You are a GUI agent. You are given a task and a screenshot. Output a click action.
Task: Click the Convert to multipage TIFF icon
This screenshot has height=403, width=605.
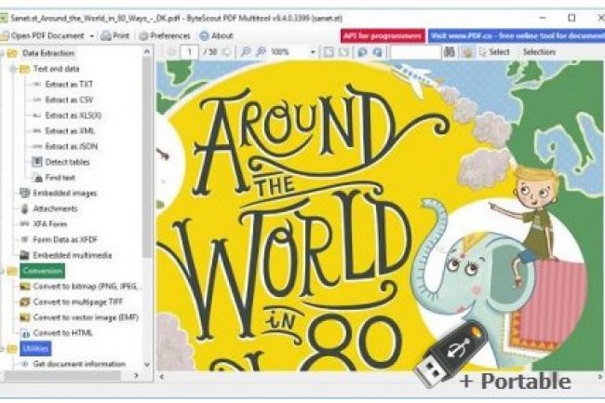tap(25, 302)
